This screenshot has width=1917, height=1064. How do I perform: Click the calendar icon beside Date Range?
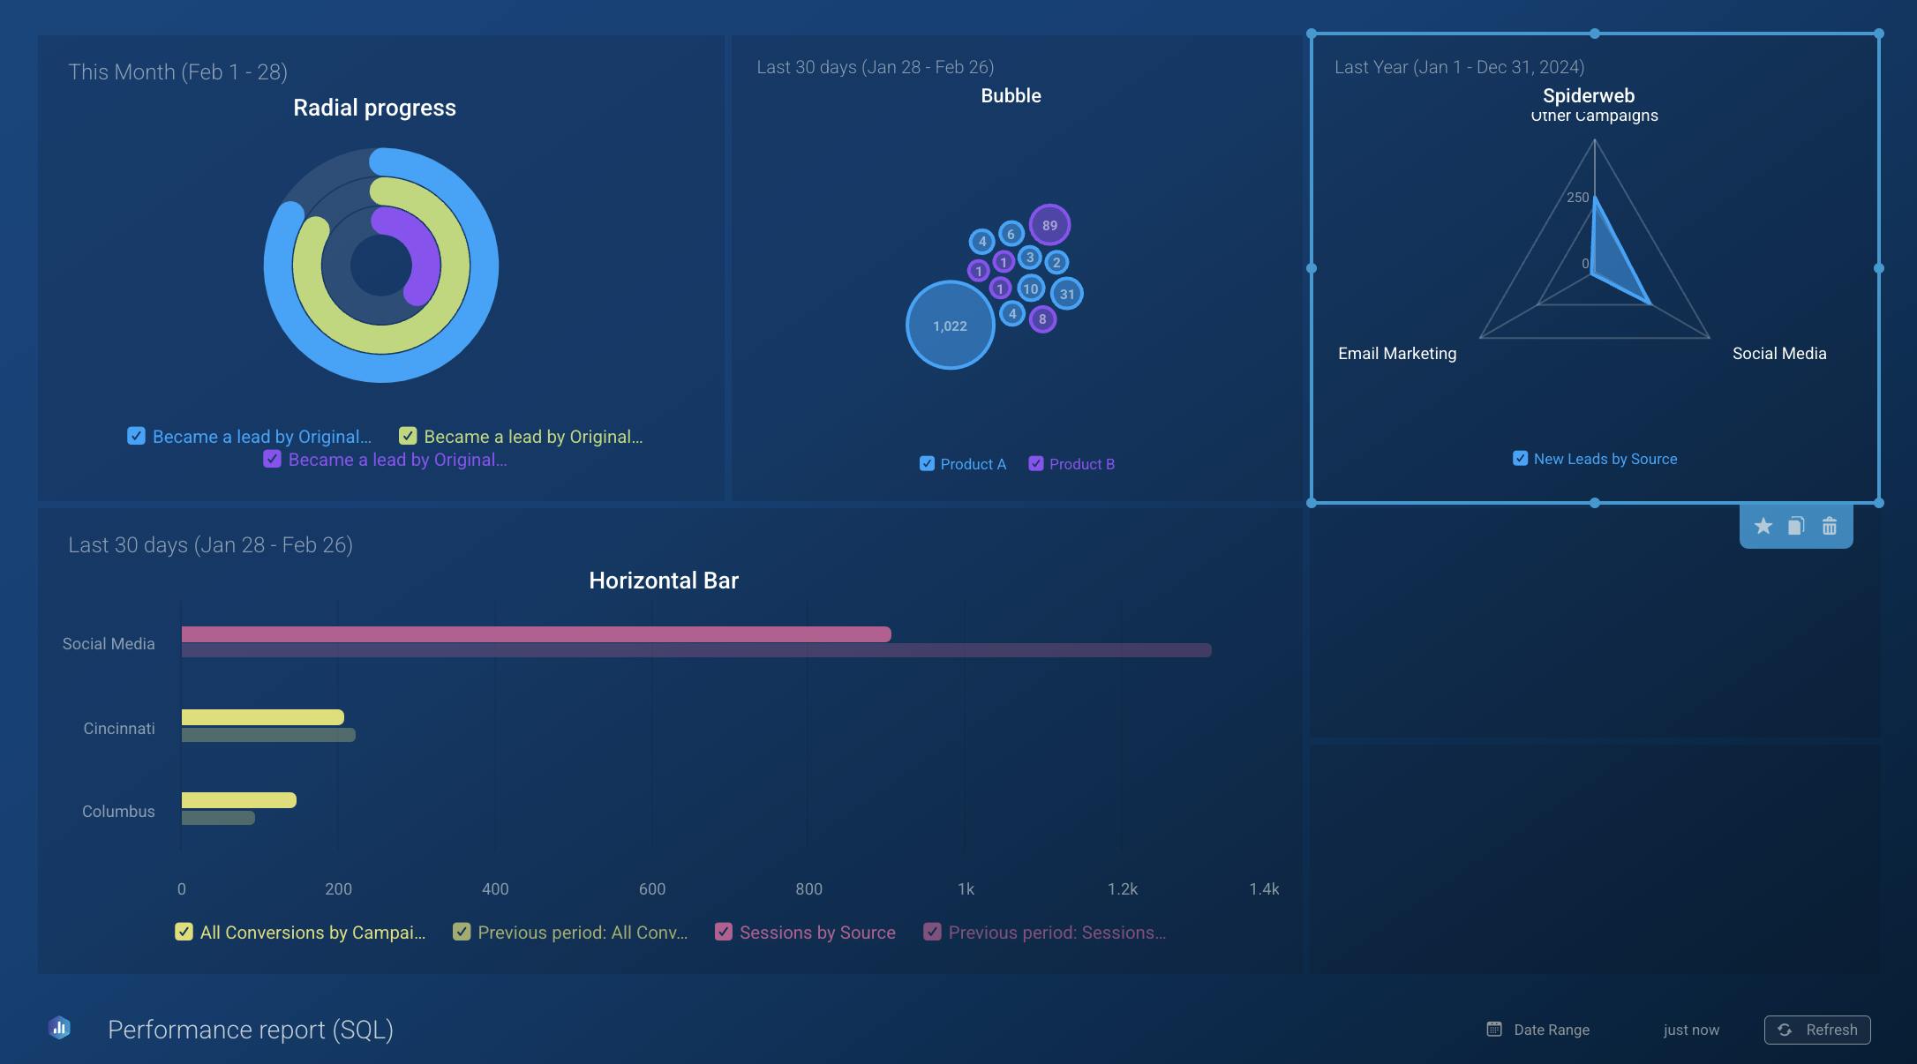click(1494, 1030)
